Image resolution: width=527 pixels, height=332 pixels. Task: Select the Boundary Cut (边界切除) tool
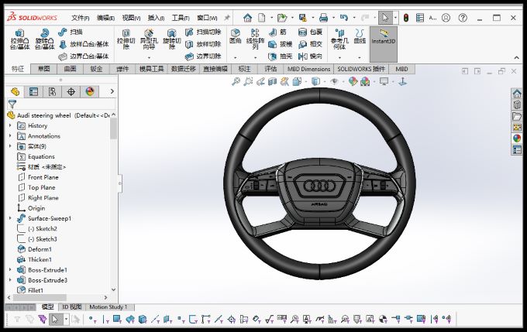(203, 56)
